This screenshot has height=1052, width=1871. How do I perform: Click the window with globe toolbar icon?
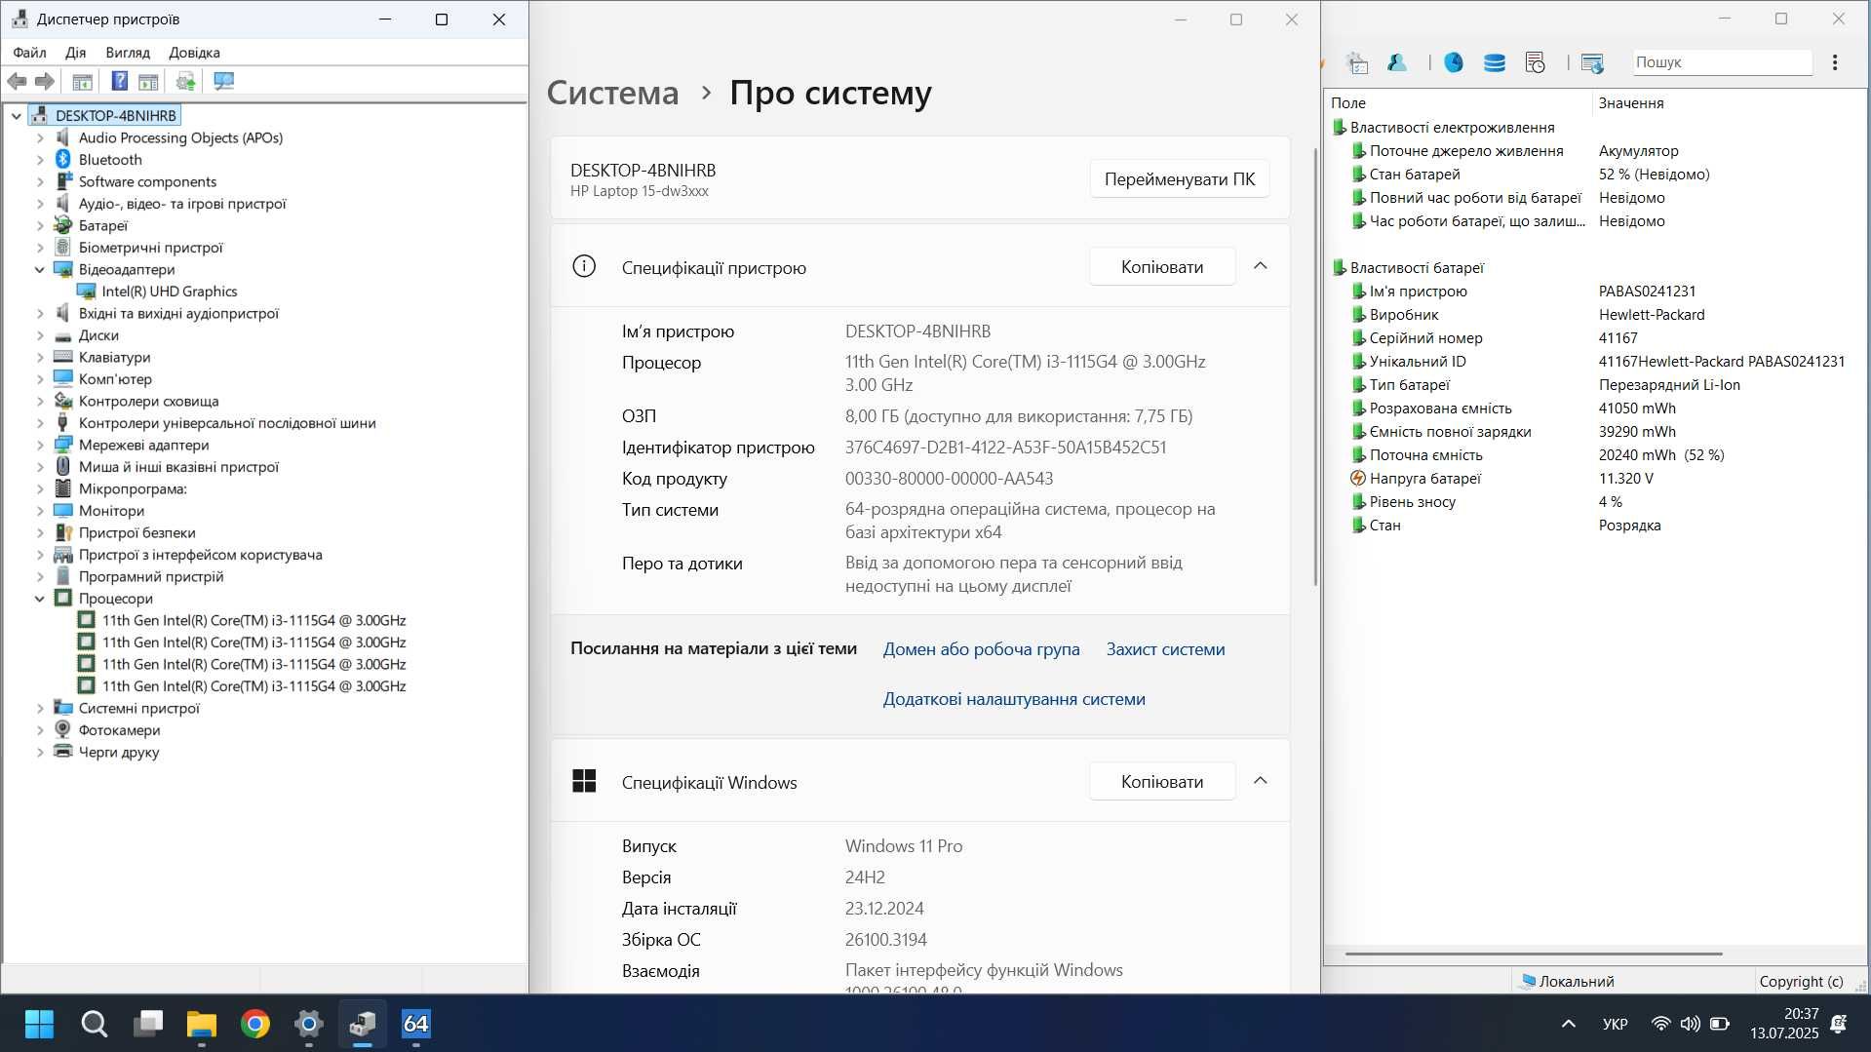1592,62
